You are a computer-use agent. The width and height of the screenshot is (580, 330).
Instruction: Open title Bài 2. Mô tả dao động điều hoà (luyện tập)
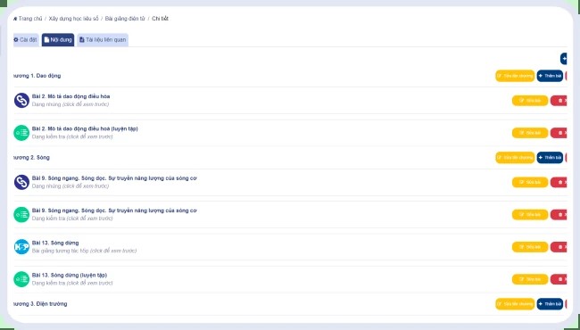click(x=85, y=128)
